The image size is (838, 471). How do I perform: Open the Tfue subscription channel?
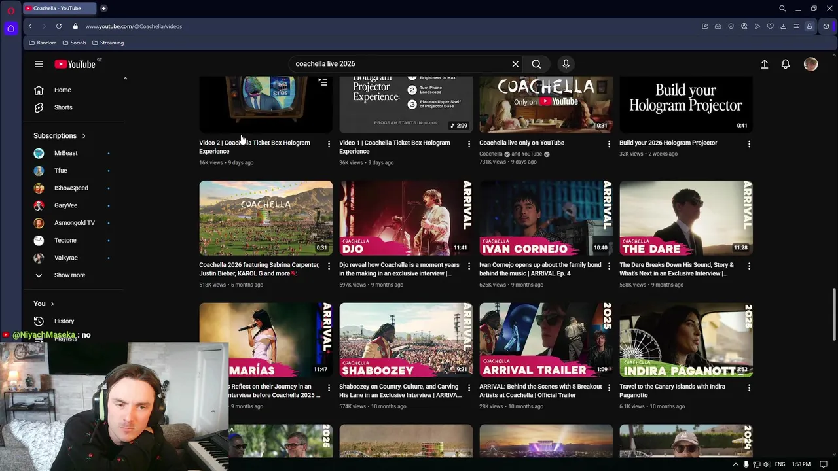tap(60, 171)
